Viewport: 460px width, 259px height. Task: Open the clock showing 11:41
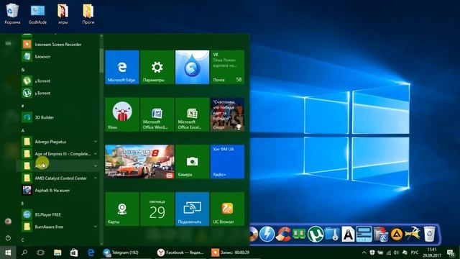point(432,253)
